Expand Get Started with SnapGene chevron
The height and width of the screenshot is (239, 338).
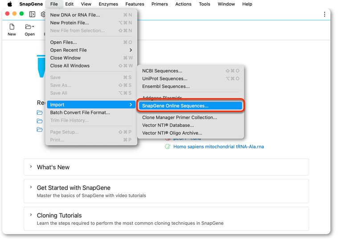coord(31,187)
